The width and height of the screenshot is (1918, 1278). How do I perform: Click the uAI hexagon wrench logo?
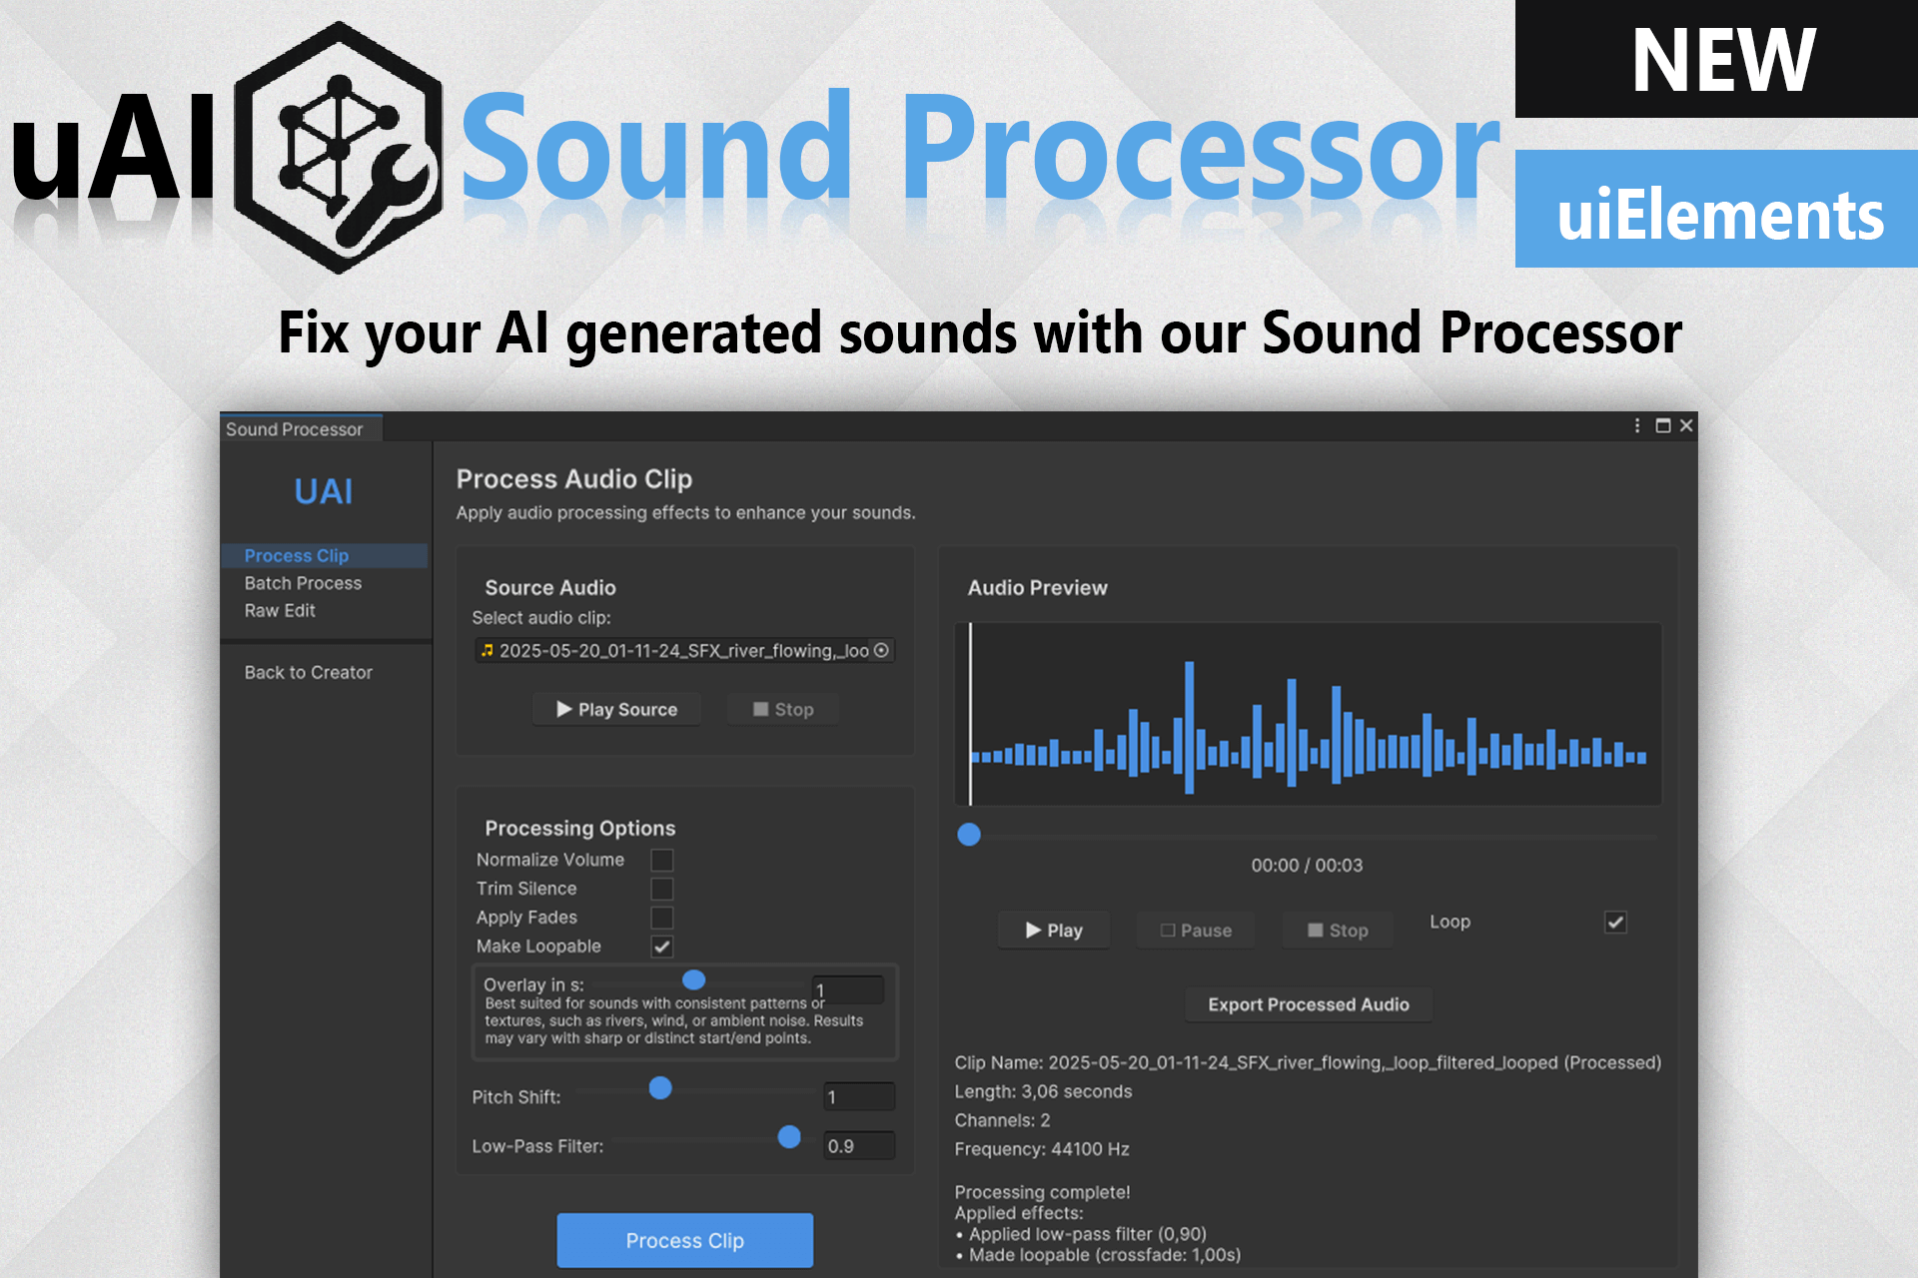click(x=340, y=148)
